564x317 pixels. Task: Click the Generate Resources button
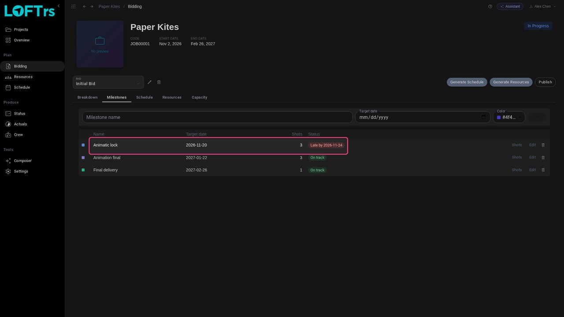pyautogui.click(x=511, y=82)
